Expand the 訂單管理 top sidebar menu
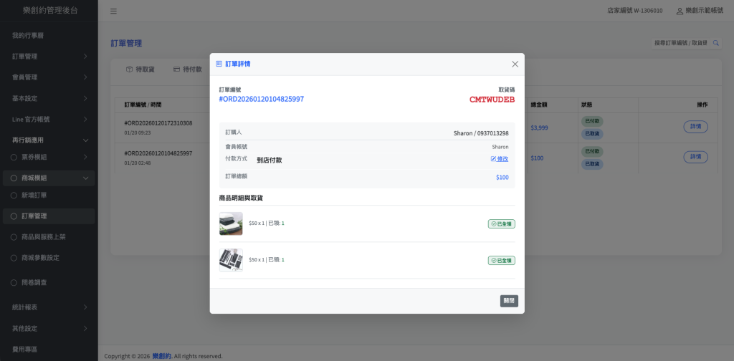The width and height of the screenshot is (734, 361). pos(48,56)
